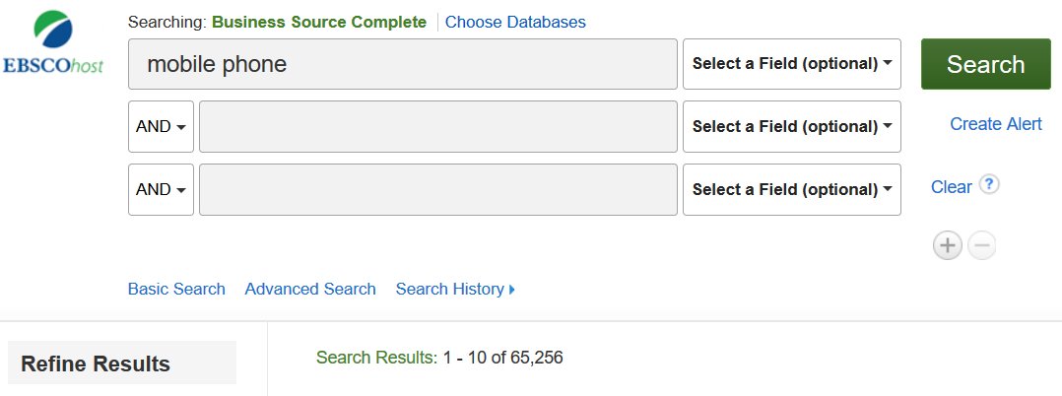1062x396 pixels.
Task: Click the Refine Results heading
Action: (x=96, y=363)
